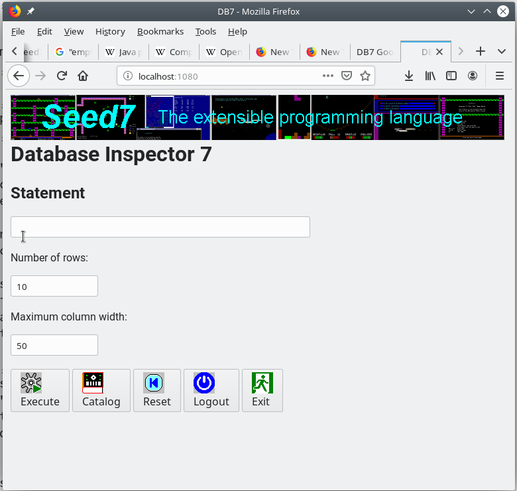Switch to the Wikipedia Java tab
Image resolution: width=517 pixels, height=491 pixels.
(x=124, y=52)
